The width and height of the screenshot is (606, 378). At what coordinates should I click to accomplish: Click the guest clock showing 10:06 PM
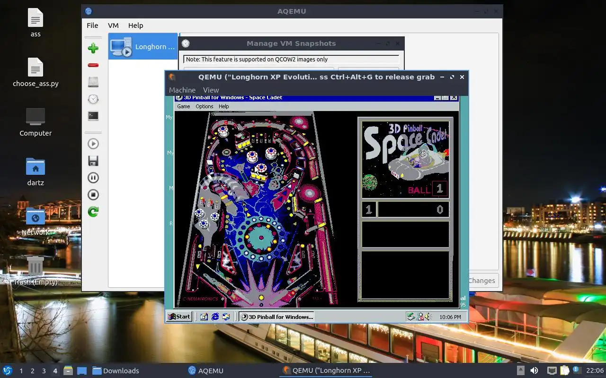pyautogui.click(x=450, y=317)
